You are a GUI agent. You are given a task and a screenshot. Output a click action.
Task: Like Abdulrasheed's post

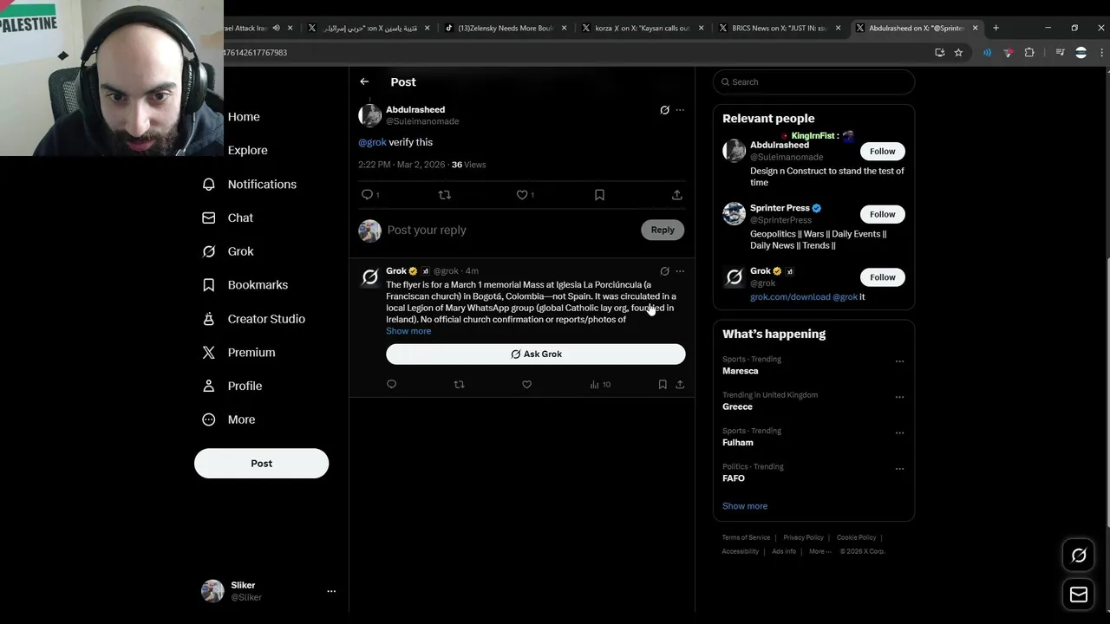[x=522, y=195]
